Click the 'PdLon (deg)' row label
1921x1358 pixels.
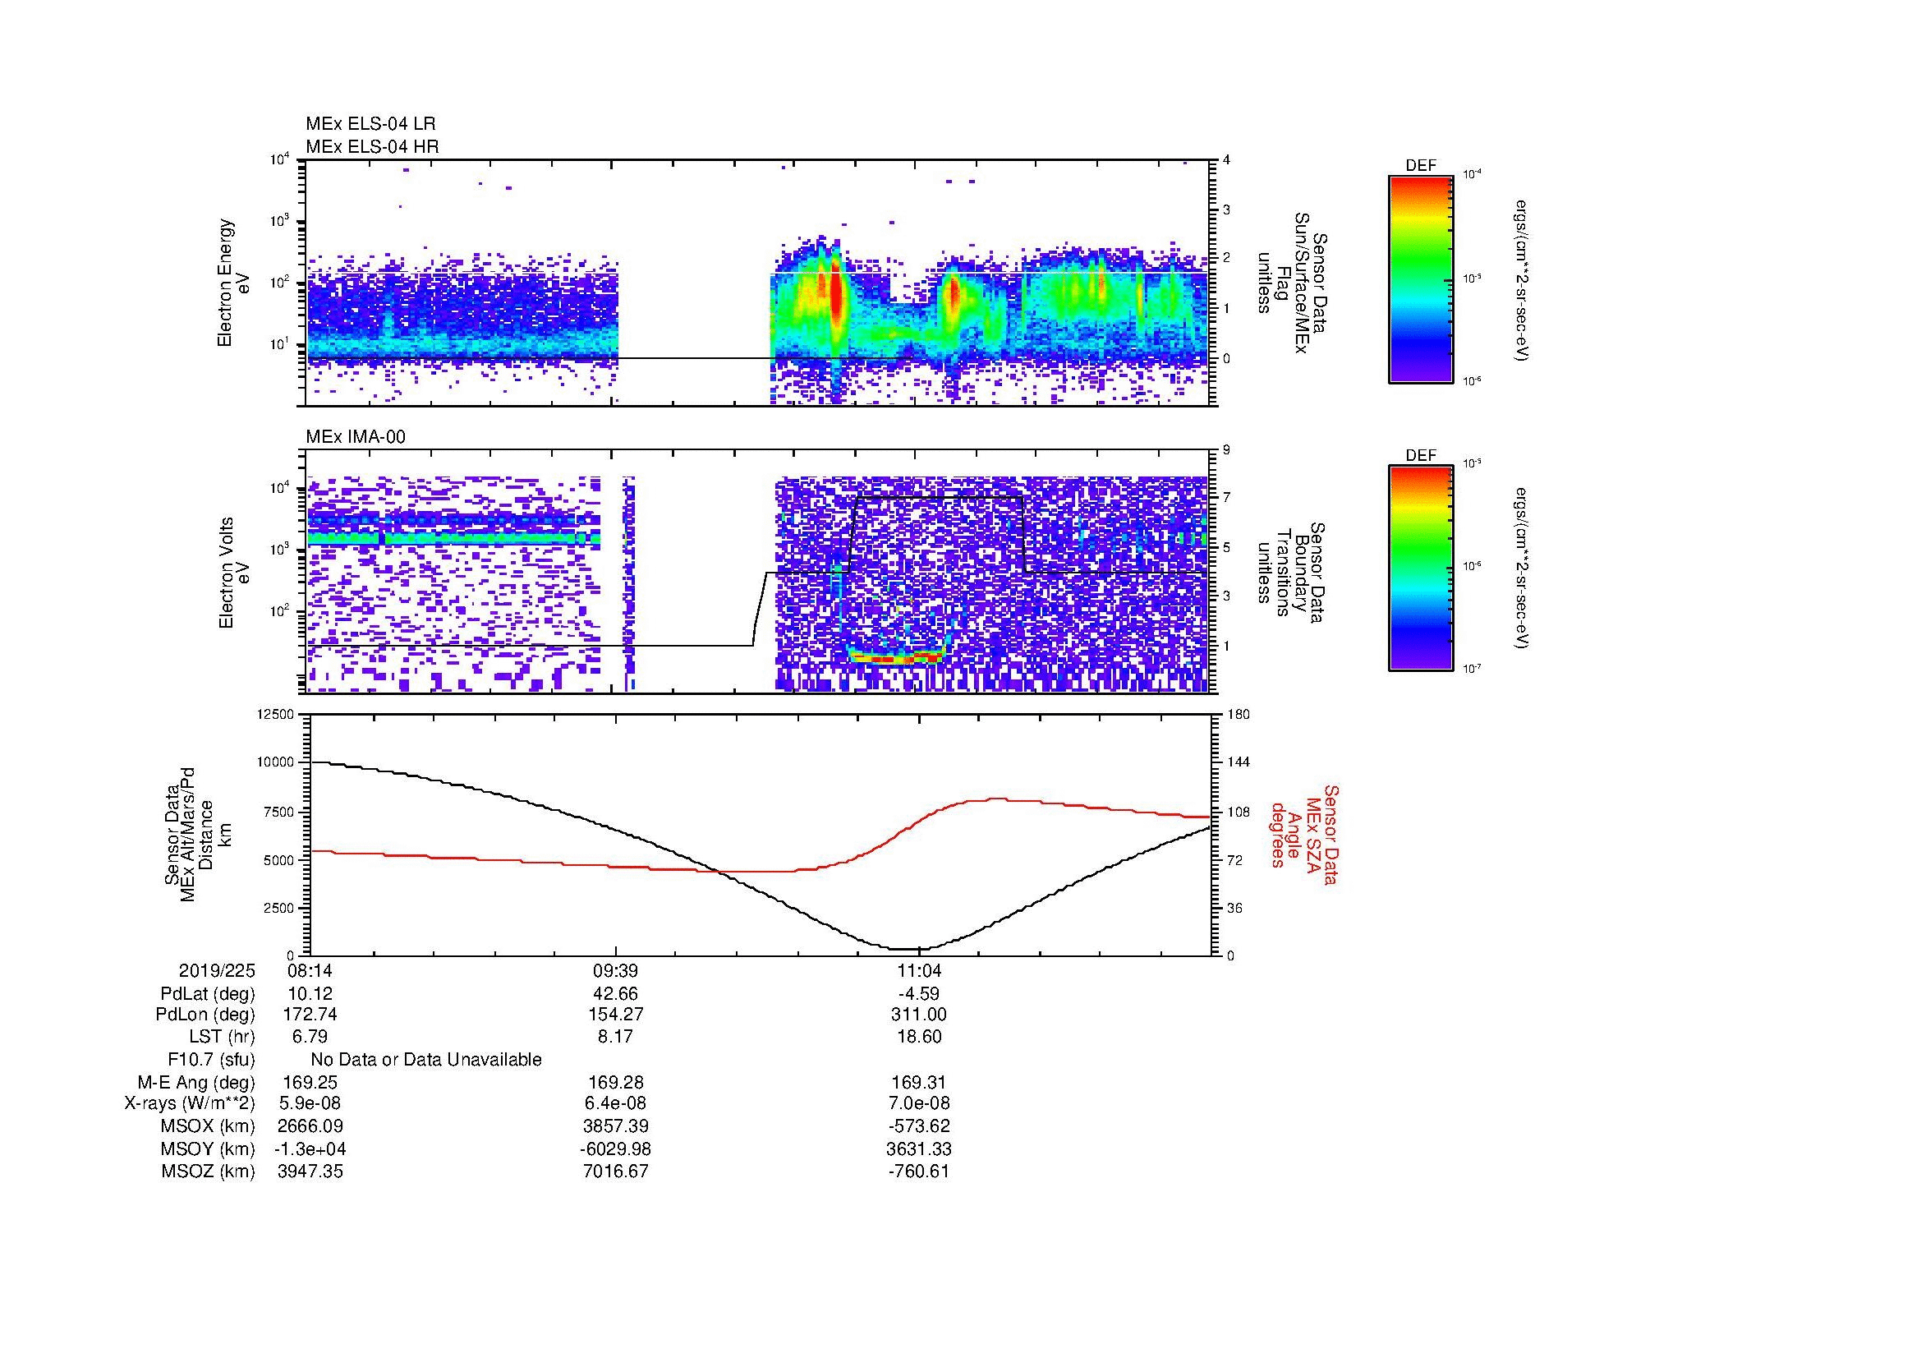(x=205, y=1015)
